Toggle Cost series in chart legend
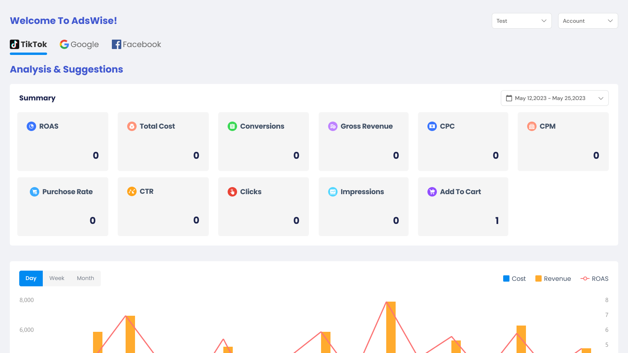The image size is (628, 353). coord(514,278)
